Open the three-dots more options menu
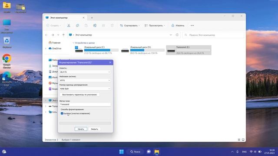 coord(192,26)
